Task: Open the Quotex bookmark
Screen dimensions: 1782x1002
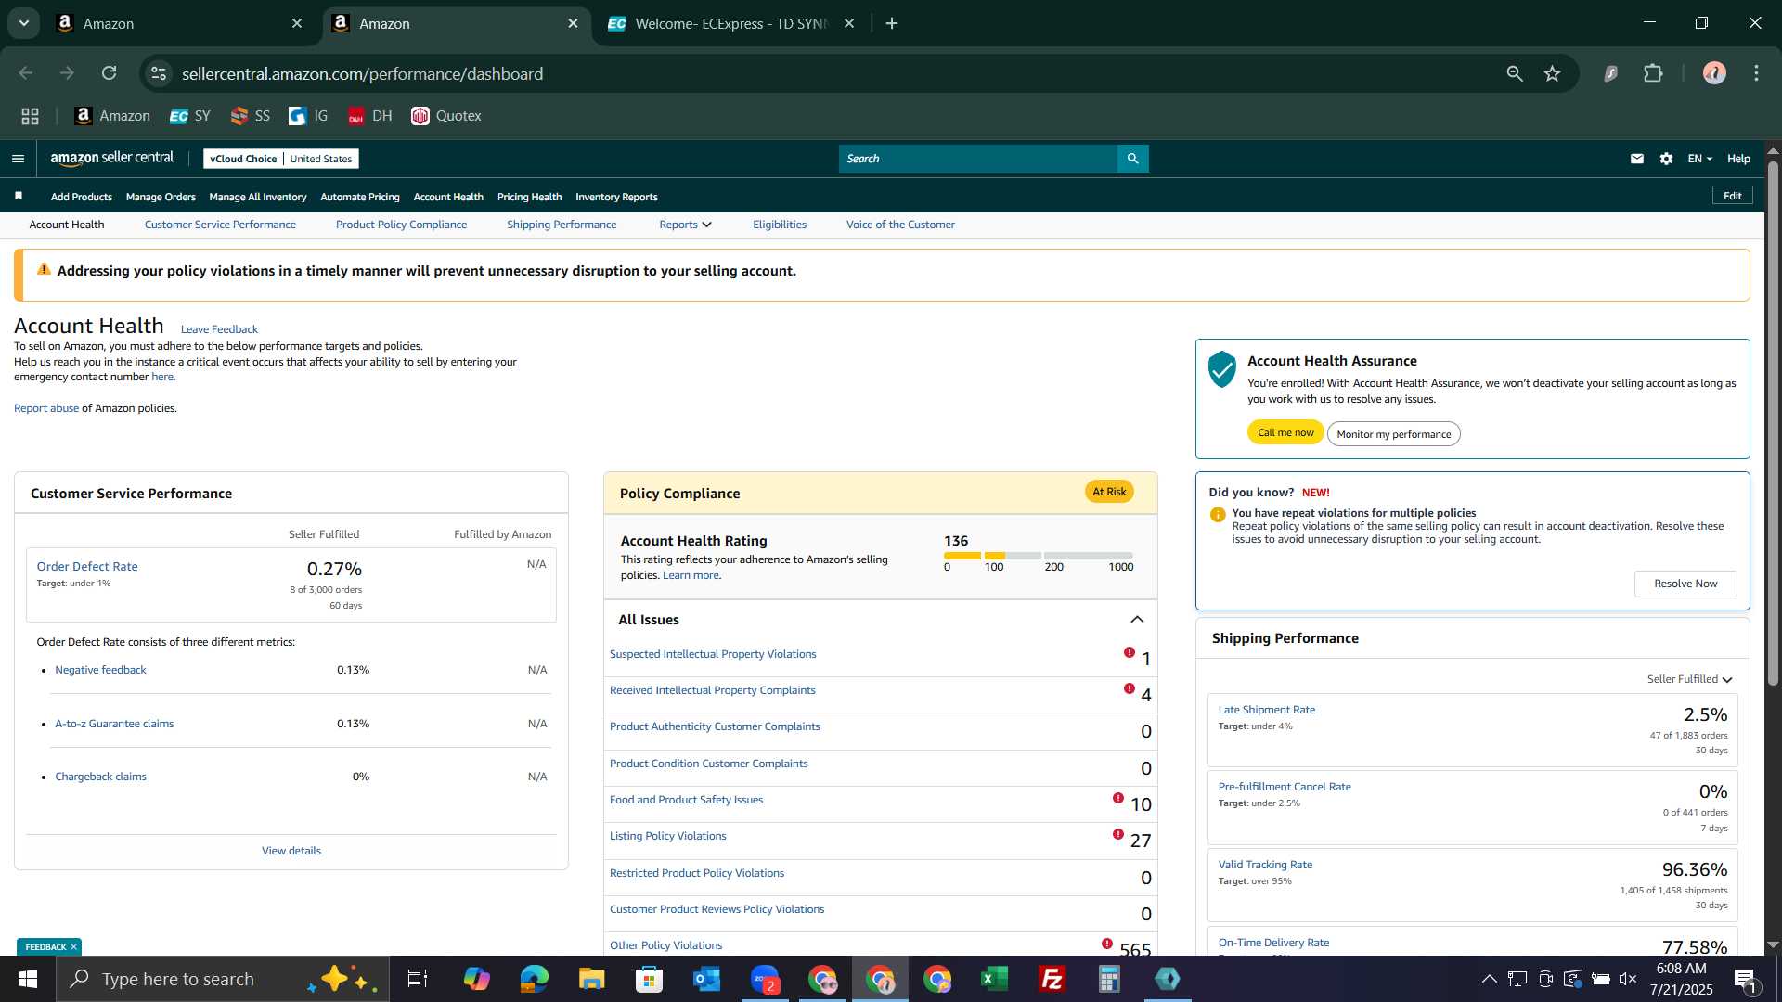Action: click(446, 116)
